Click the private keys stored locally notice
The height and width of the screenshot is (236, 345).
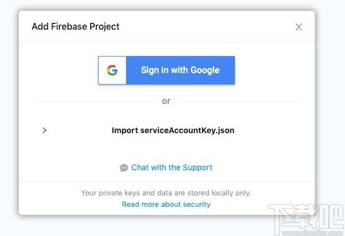(166, 193)
